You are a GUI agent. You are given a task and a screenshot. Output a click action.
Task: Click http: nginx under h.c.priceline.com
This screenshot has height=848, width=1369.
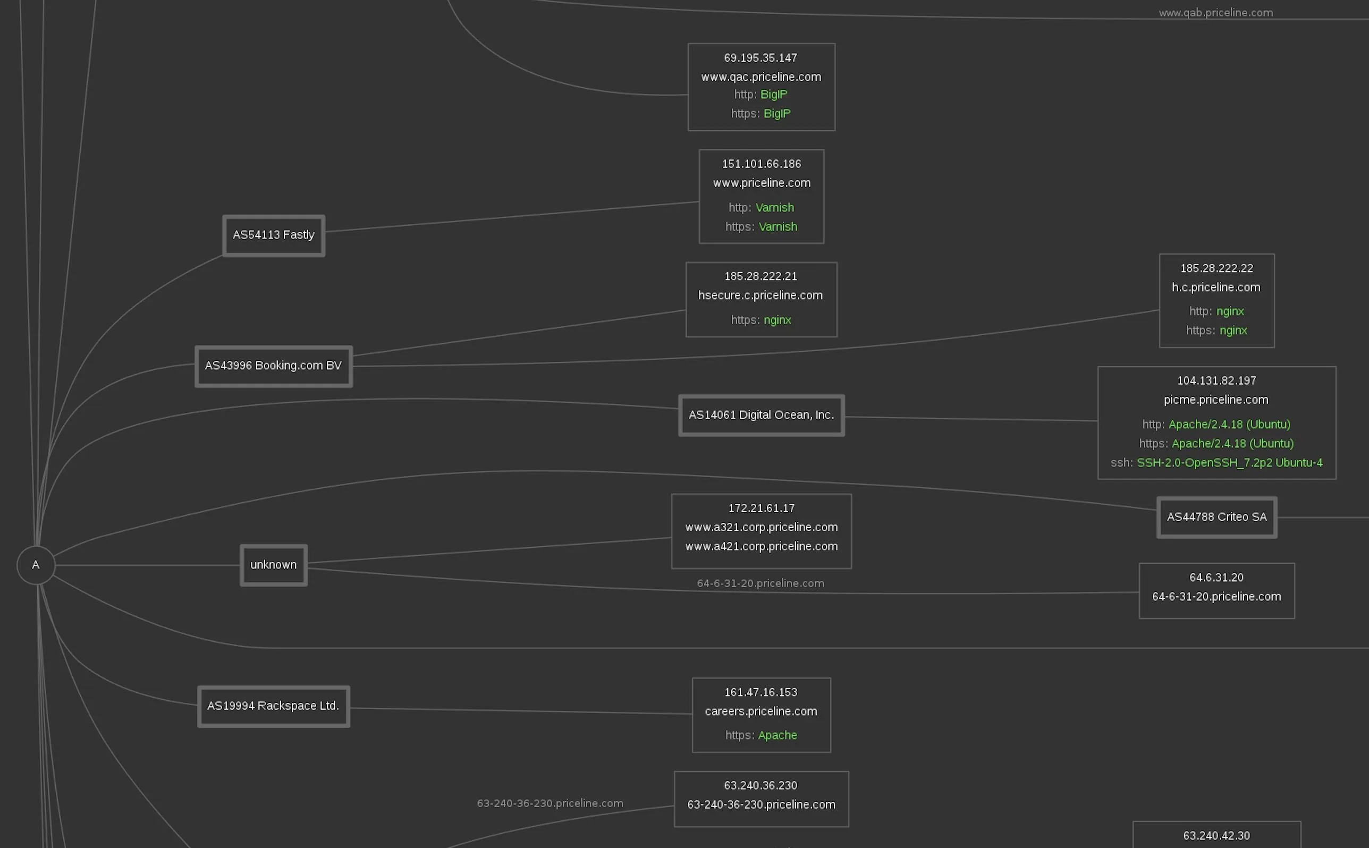pyautogui.click(x=1216, y=311)
